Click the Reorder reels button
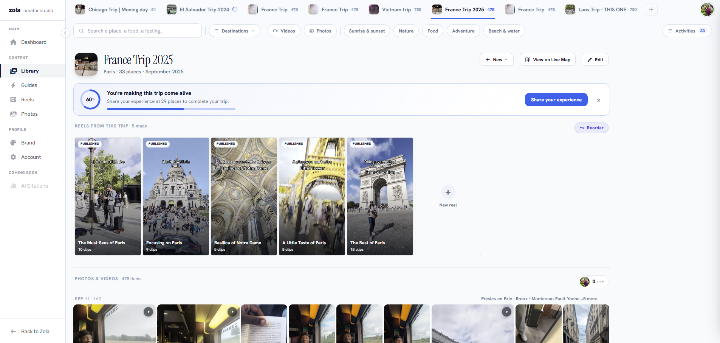The image size is (720, 343). pos(591,128)
